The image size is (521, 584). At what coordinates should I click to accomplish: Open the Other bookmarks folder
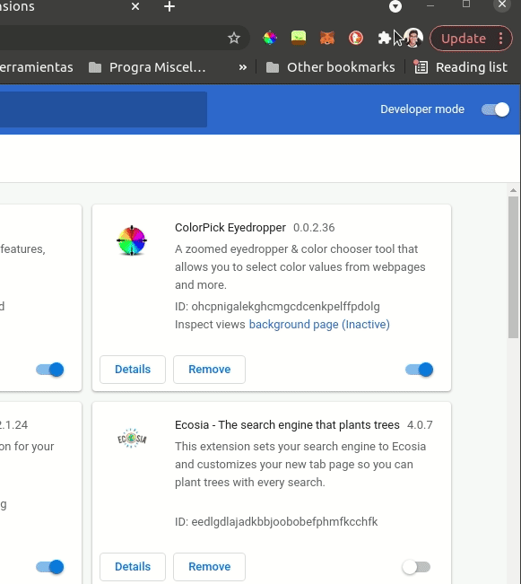click(x=330, y=67)
